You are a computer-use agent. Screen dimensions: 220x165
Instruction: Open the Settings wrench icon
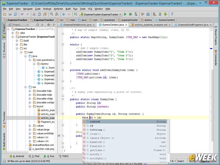(143, 14)
